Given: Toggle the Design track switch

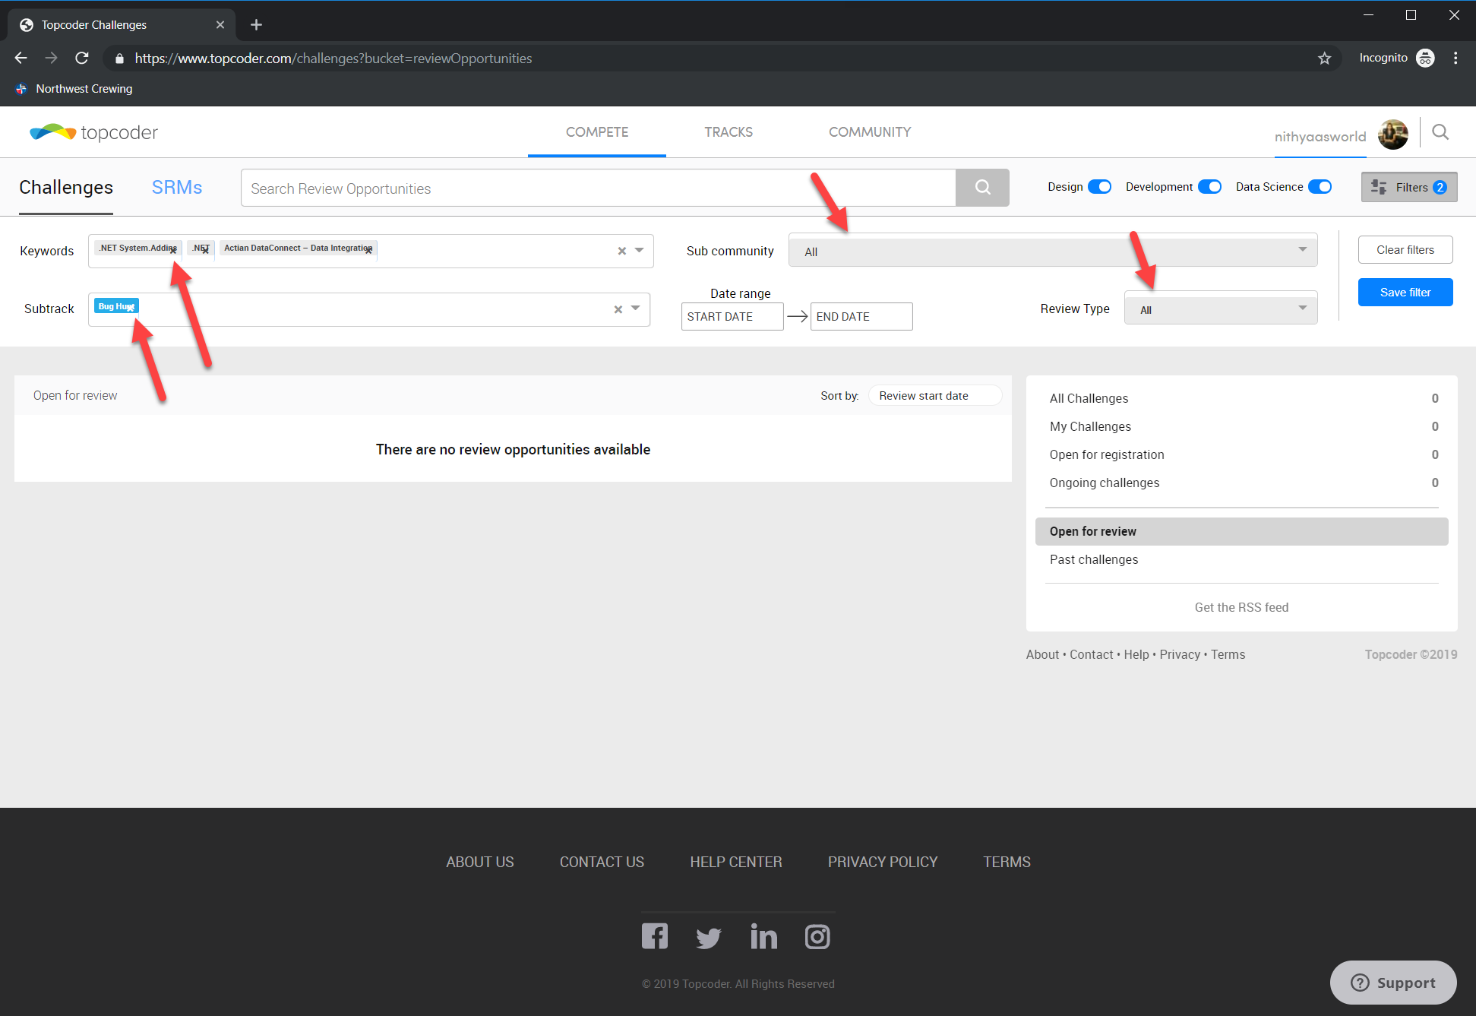Looking at the screenshot, I should (x=1099, y=187).
